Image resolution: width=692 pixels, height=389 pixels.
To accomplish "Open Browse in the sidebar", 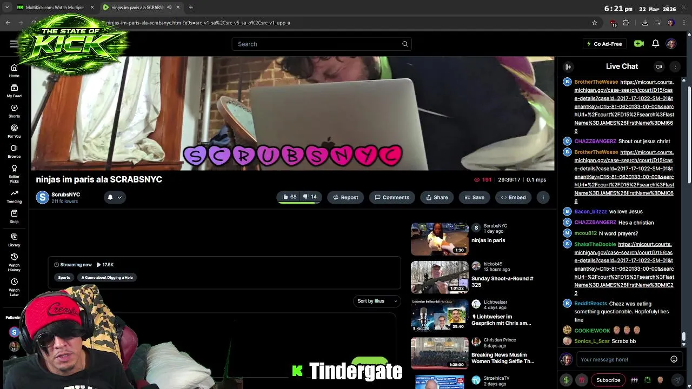I will 14,151.
